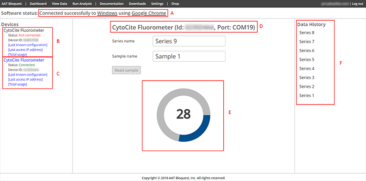Select the connected CytoCite Fluorometer device

24,60
